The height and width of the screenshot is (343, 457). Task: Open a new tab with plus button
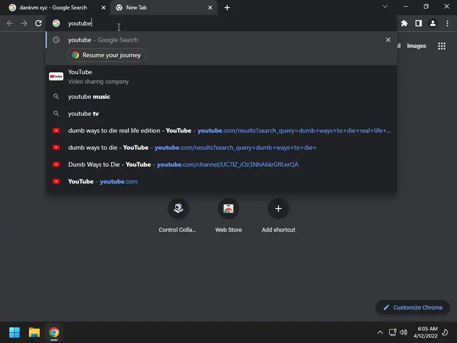click(227, 8)
